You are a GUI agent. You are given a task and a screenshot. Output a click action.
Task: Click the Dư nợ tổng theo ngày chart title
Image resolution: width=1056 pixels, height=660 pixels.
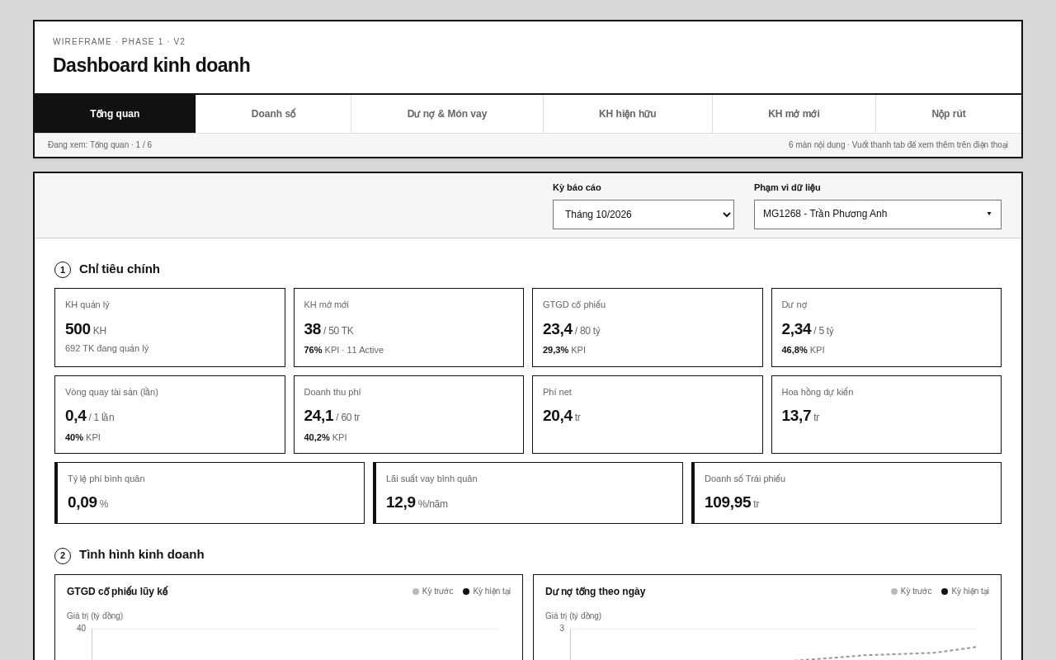596,592
